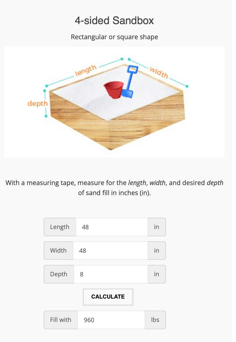Click the '4-sided Sandbox' heading
The image size is (236, 342).
click(x=114, y=21)
